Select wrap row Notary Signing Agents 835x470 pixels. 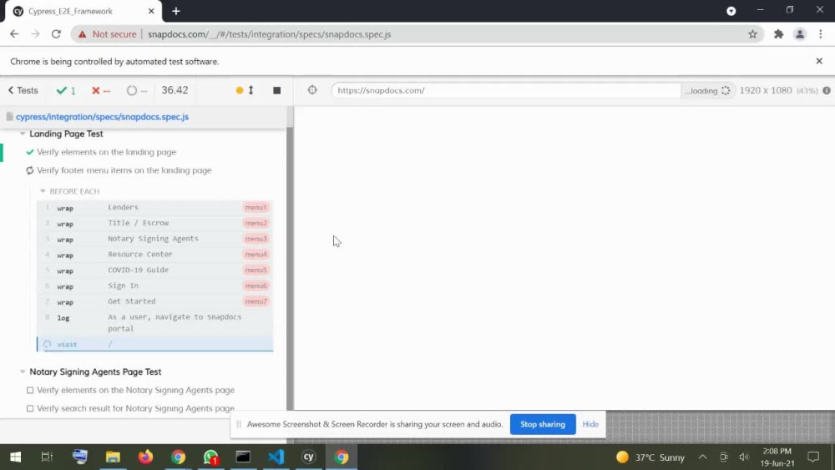(x=155, y=239)
